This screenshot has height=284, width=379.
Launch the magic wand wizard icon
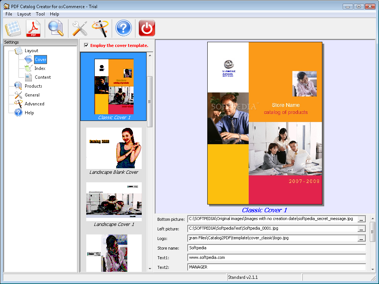(x=100, y=28)
